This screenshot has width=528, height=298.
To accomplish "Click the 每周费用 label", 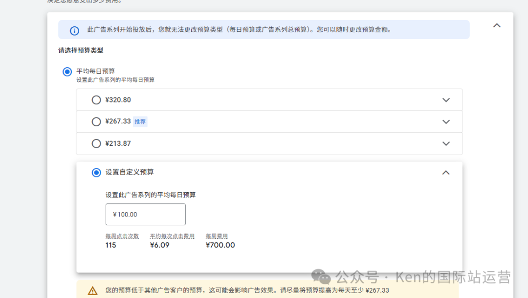I will 217,236.
